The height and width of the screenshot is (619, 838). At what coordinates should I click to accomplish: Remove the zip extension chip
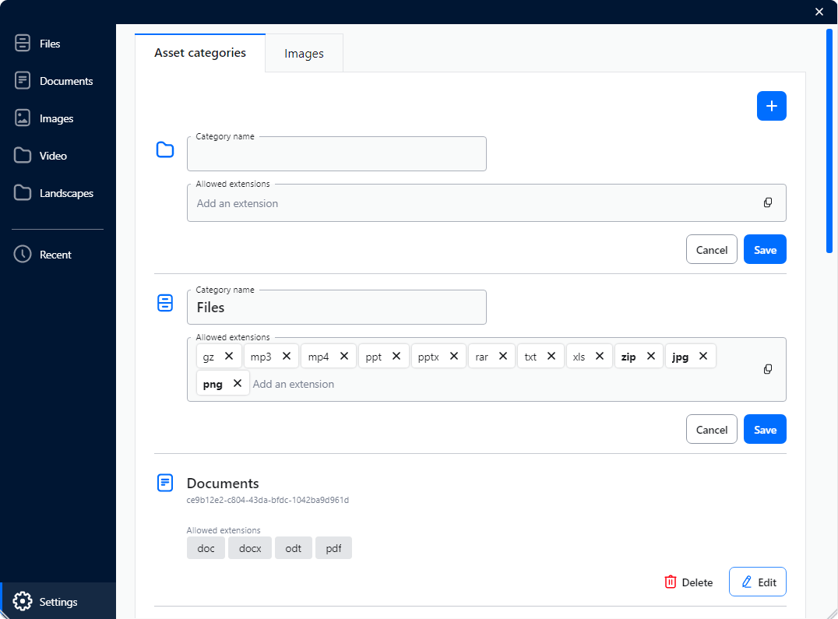click(651, 356)
